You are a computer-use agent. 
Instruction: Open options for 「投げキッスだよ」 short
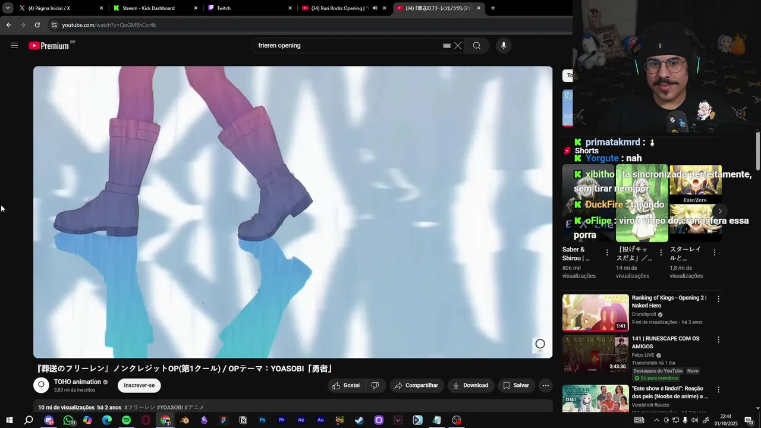(x=661, y=253)
